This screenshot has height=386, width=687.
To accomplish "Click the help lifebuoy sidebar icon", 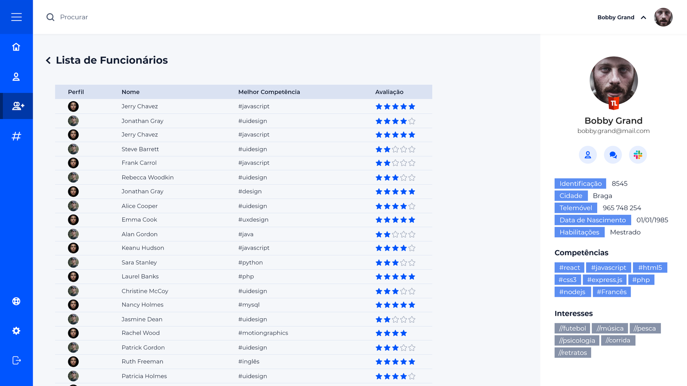I will (16, 301).
